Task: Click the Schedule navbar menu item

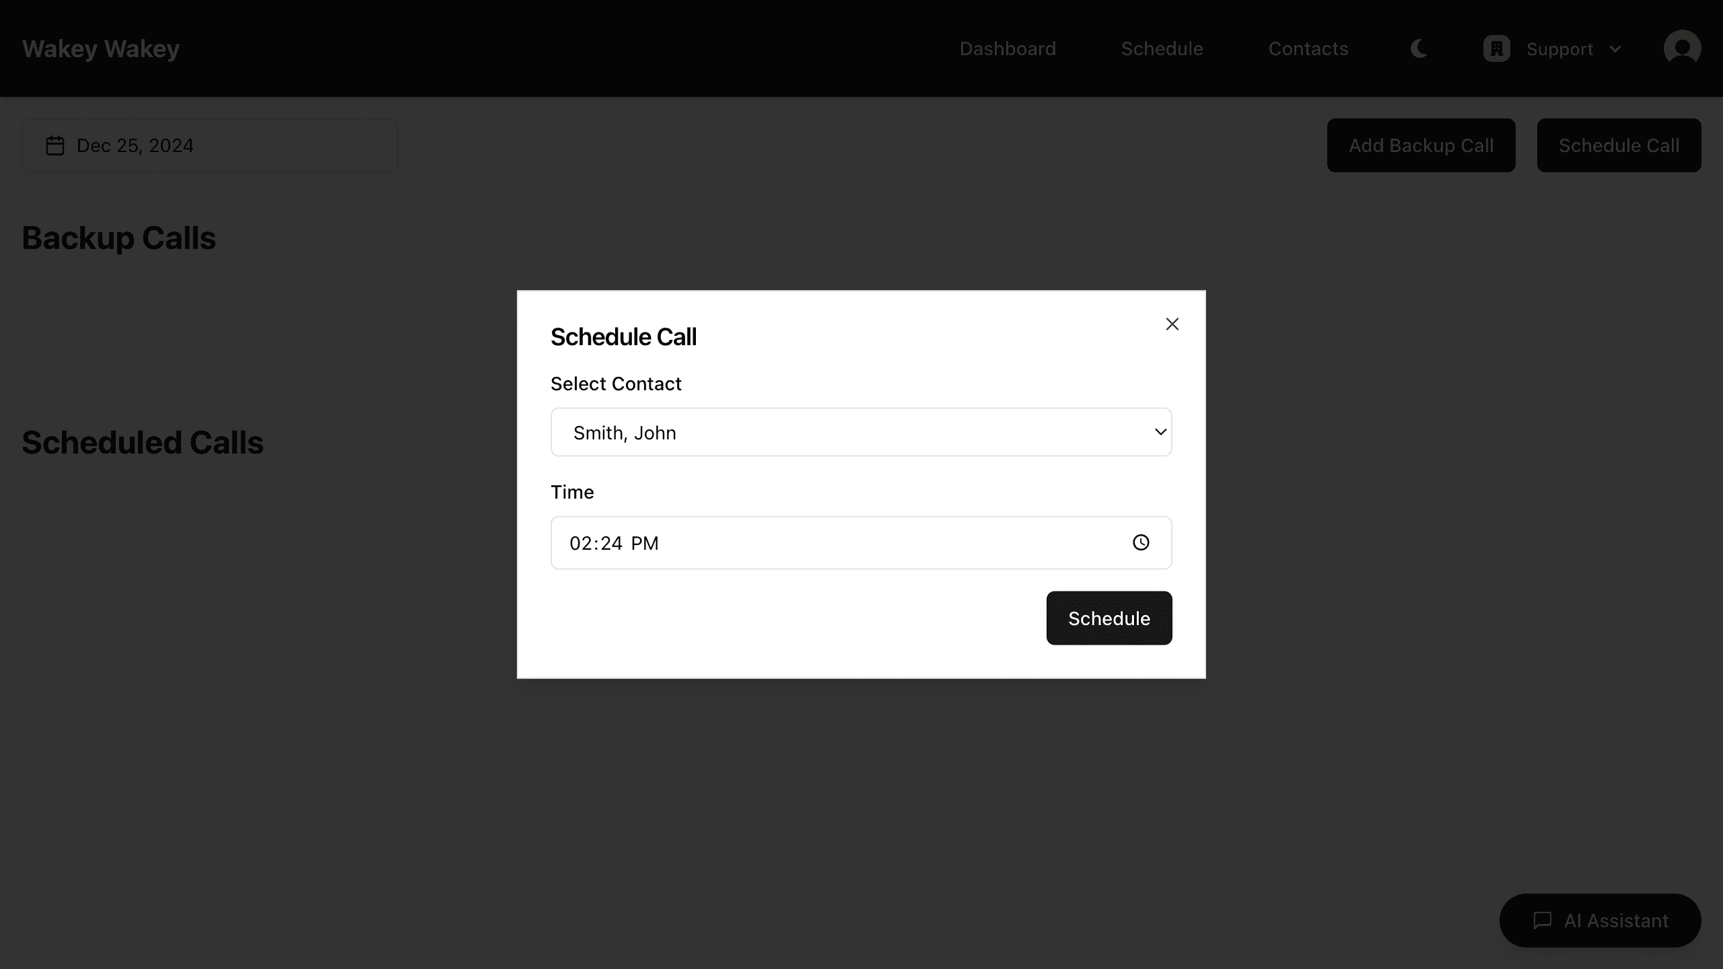Action: point(1162,48)
